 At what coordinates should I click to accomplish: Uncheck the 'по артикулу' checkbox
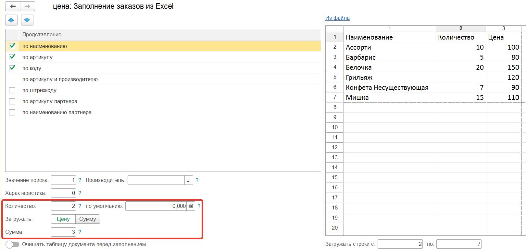pos(12,57)
